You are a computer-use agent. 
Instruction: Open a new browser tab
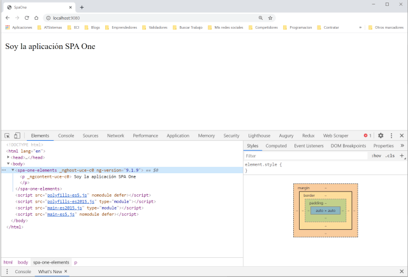click(x=82, y=7)
